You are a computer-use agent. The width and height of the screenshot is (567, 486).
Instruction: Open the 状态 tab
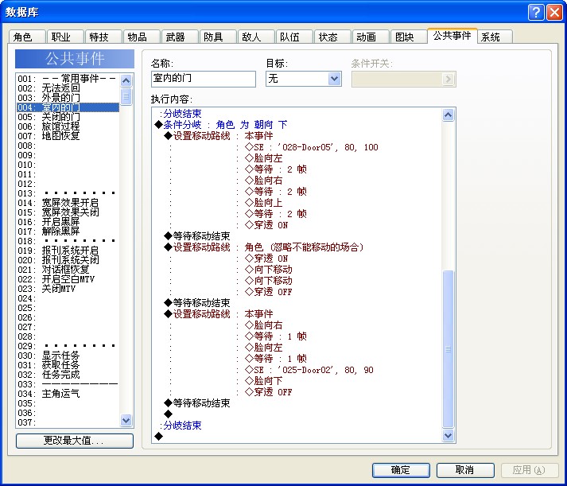[x=332, y=37]
